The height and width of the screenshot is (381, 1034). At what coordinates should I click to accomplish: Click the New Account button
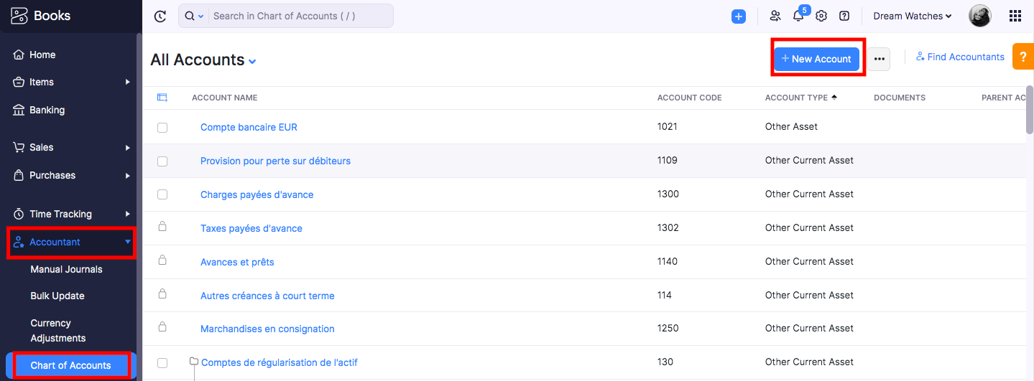pos(817,59)
